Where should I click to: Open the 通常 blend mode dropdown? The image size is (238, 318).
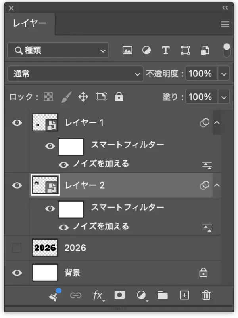(x=75, y=74)
